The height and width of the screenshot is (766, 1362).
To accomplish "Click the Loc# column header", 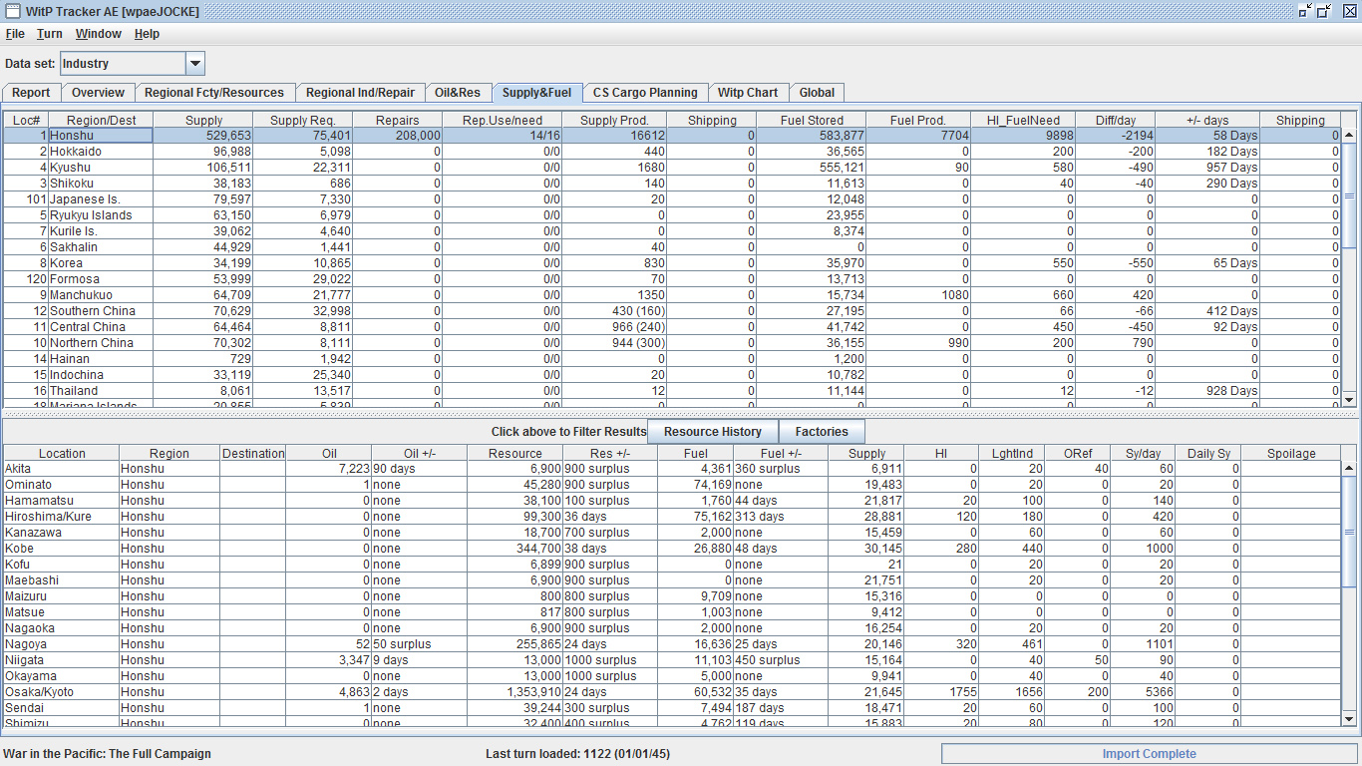I will coord(27,120).
